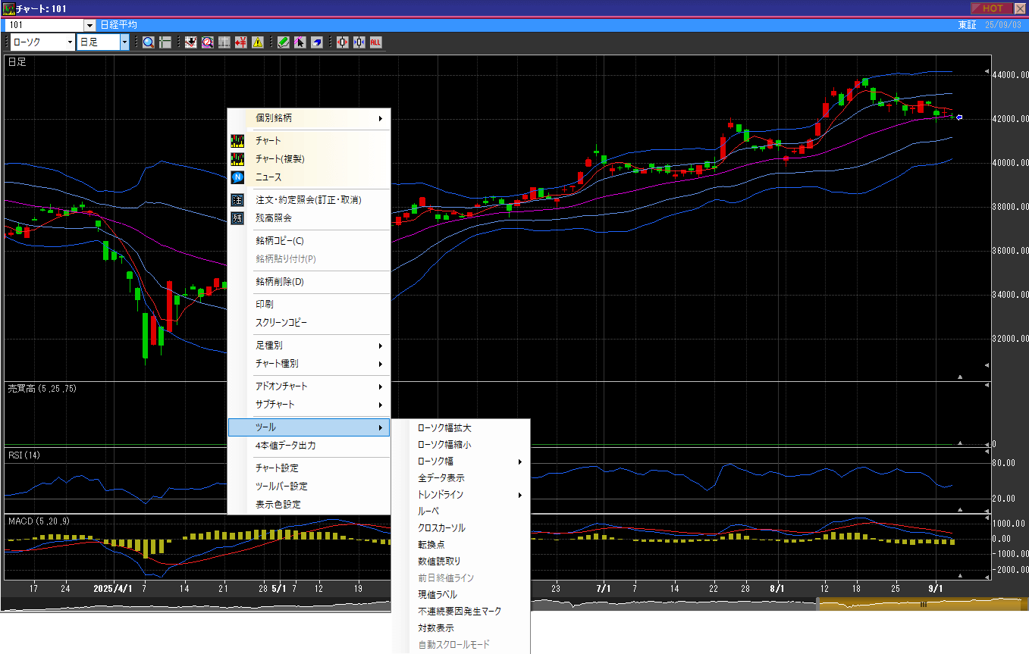1029x654 pixels.
Task: Toggle 不連続要因発生マーク in the Tools submenu
Action: [460, 612]
